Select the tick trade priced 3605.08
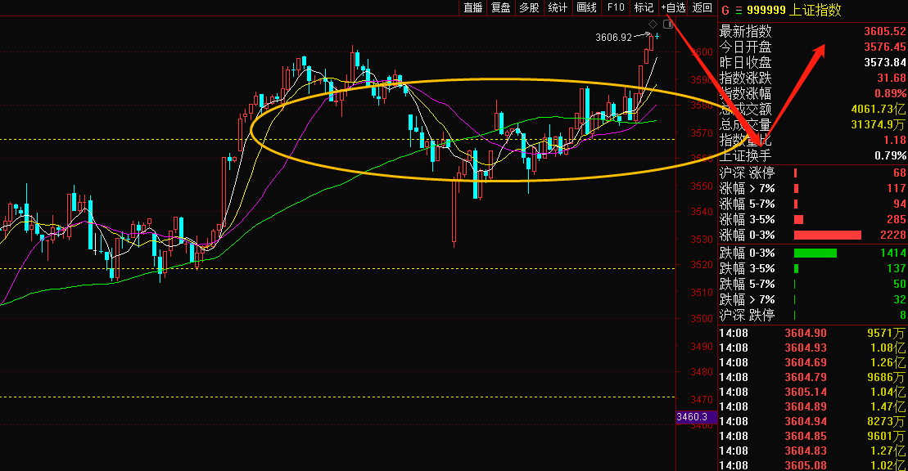This screenshot has height=471, width=908. point(812,464)
